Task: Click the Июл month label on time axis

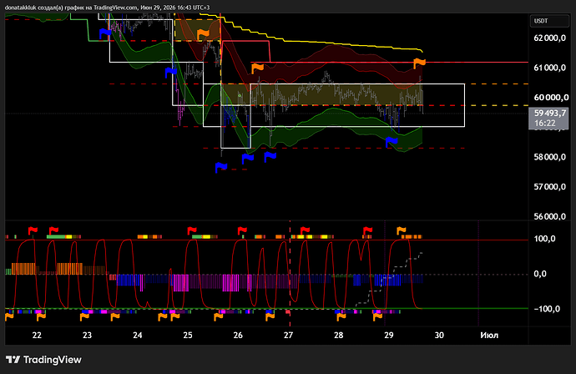Action: click(489, 335)
